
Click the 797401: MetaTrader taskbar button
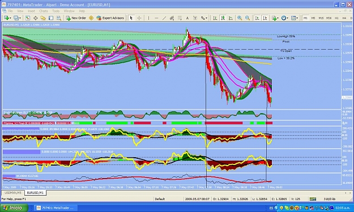(x=55, y=208)
